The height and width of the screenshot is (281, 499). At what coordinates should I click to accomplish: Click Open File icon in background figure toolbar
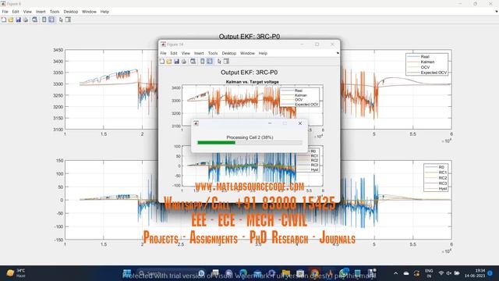pyautogui.click(x=11, y=20)
